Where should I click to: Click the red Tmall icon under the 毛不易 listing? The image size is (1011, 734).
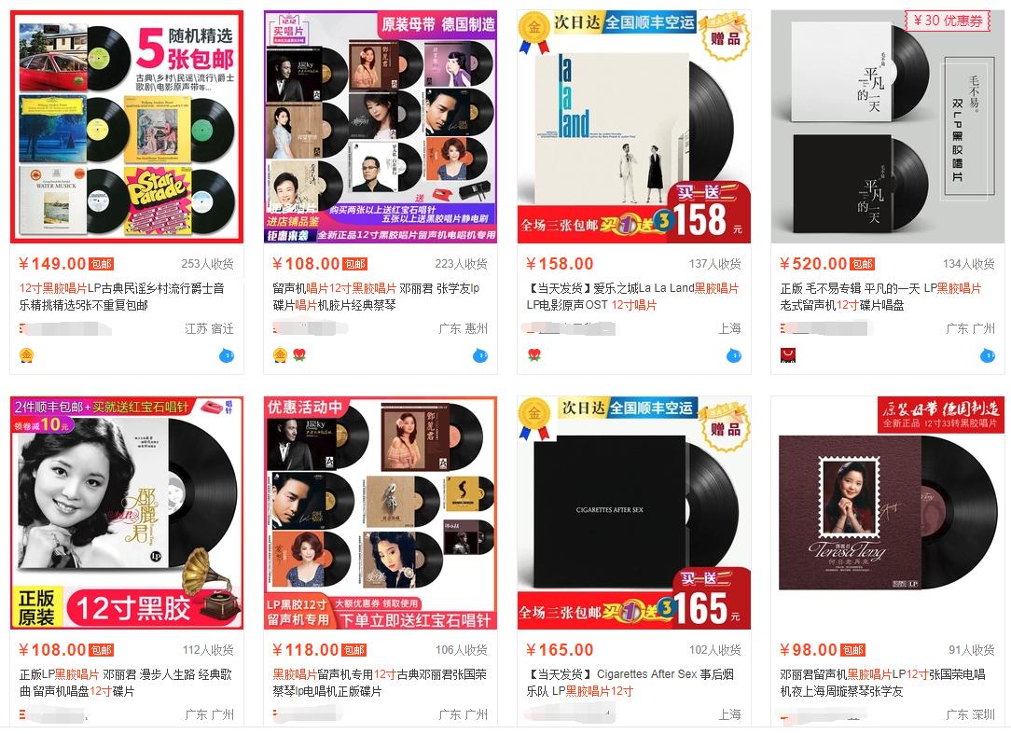tap(788, 355)
